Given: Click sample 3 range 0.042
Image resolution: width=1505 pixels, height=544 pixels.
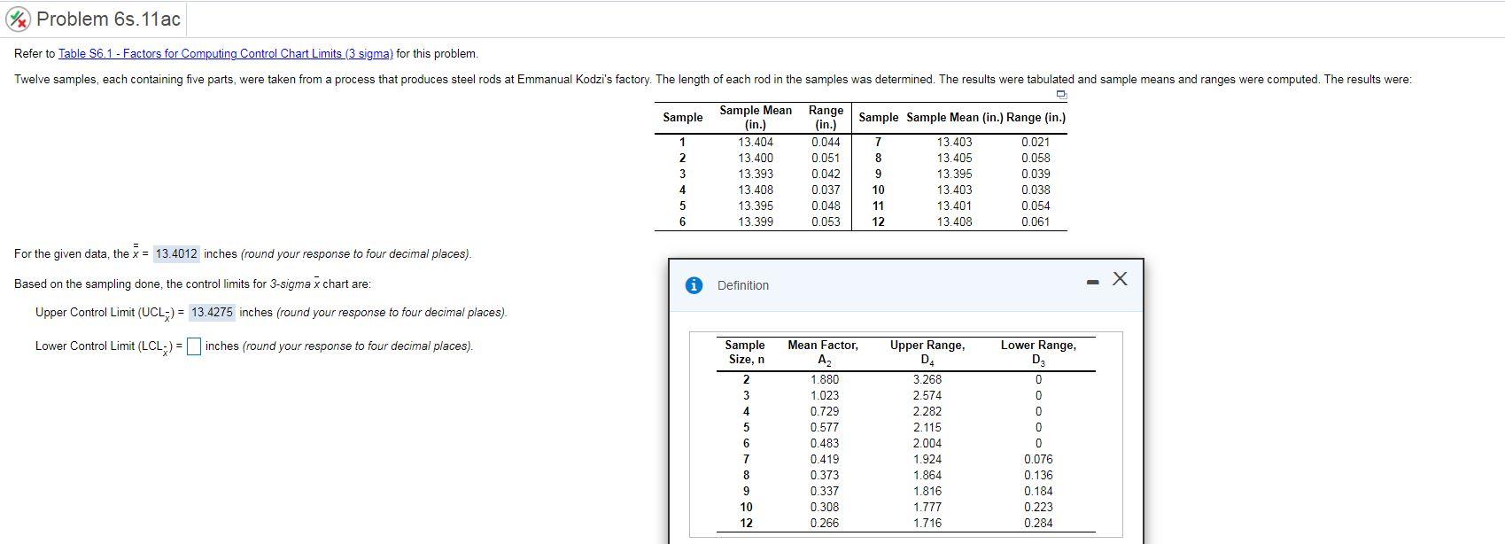Looking at the screenshot, I should point(826,174).
